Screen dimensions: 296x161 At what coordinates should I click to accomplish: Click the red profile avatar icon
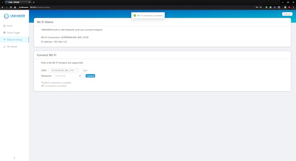point(289,7)
